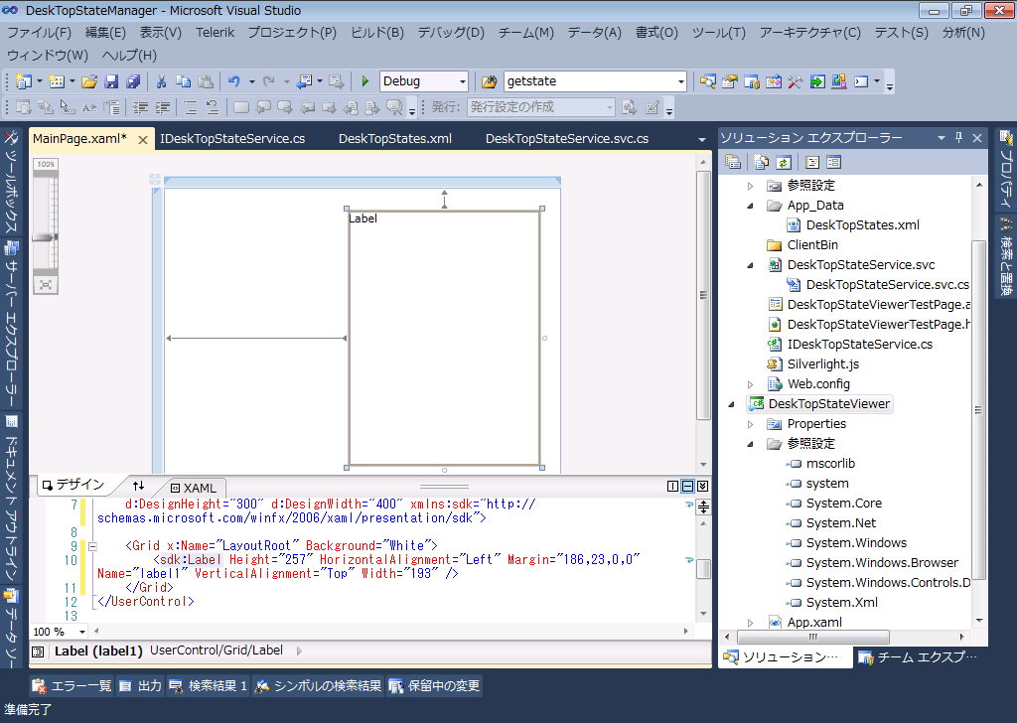Click View Code icon in Solution Explorer
Screen dimensions: 1017x723
click(x=812, y=162)
